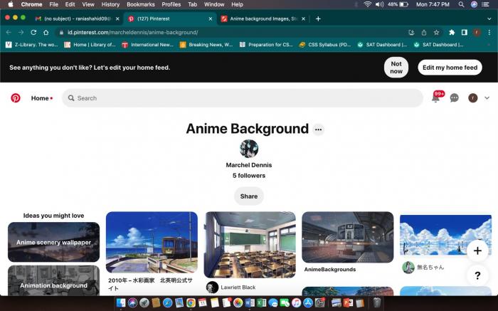Open International New... bookmark
498x311 pixels.
point(148,45)
